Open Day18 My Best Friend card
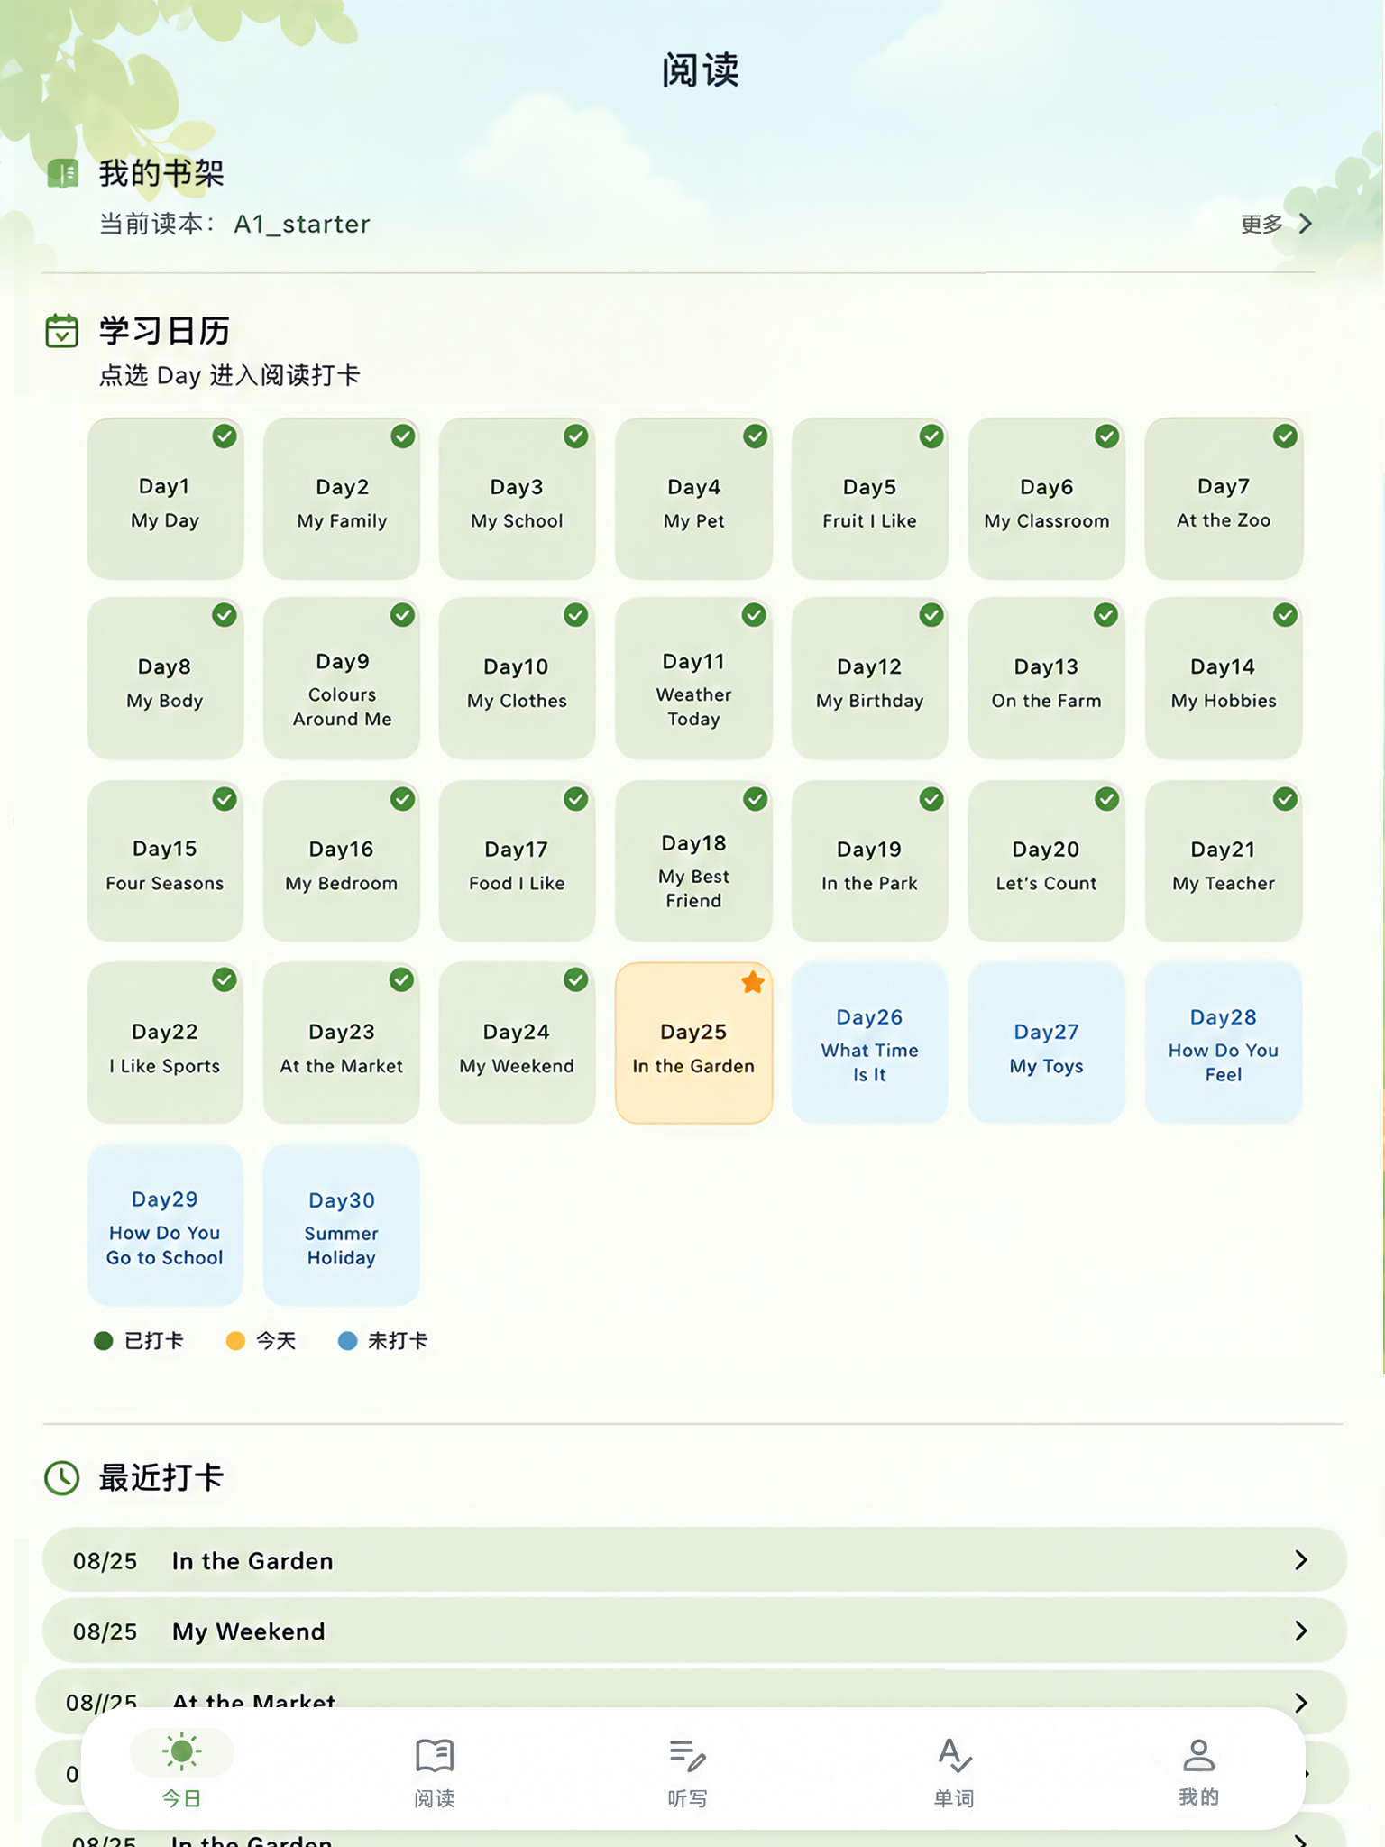 click(693, 861)
